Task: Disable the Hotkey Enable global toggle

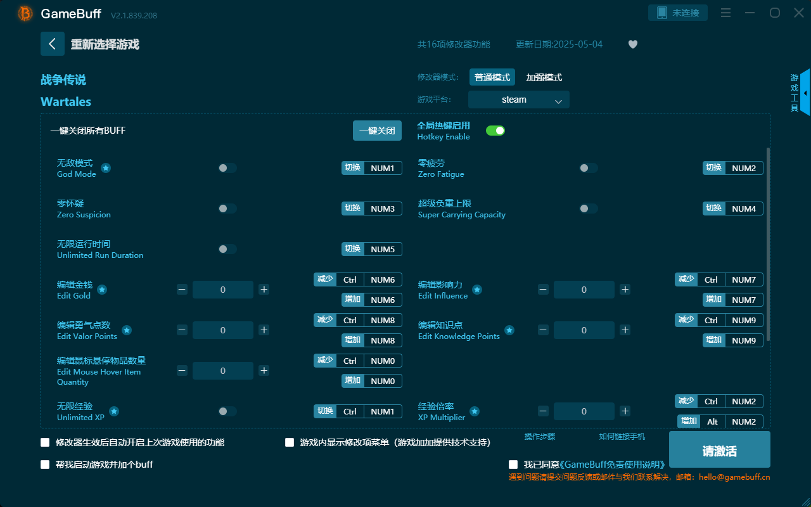Action: (x=495, y=130)
